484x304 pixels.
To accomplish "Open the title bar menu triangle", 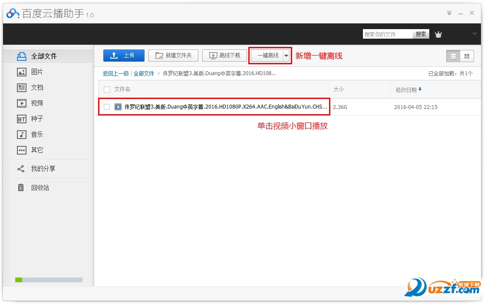I will click(449, 13).
